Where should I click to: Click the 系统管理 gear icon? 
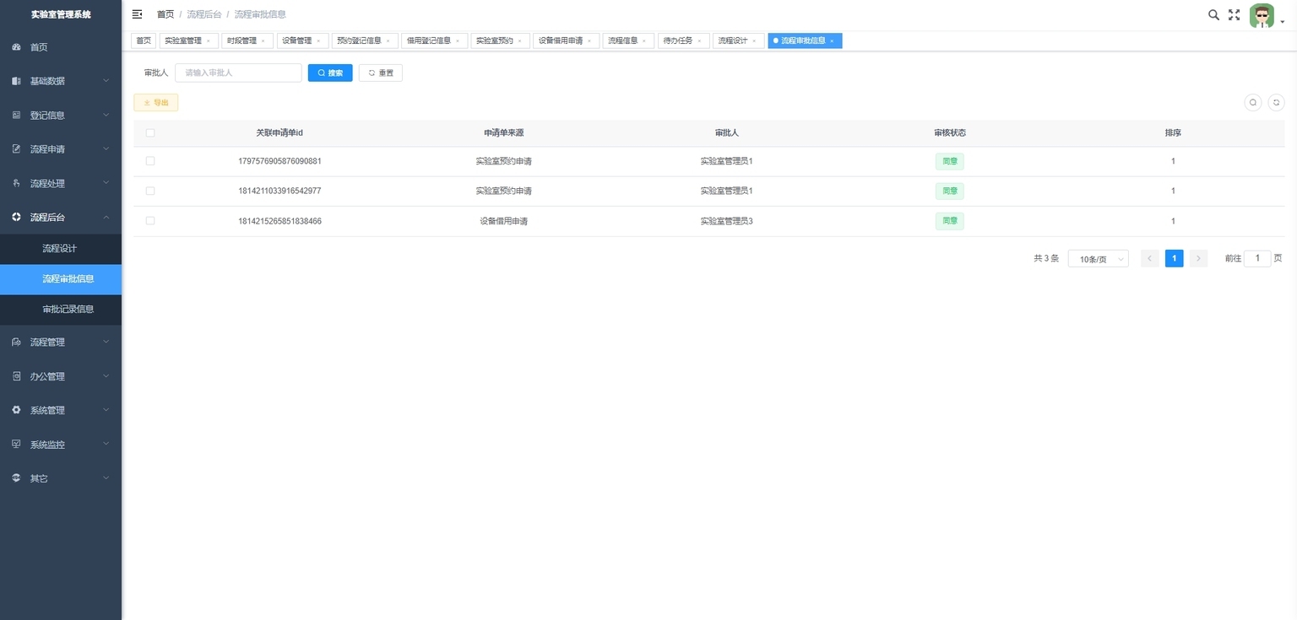pyautogui.click(x=16, y=410)
